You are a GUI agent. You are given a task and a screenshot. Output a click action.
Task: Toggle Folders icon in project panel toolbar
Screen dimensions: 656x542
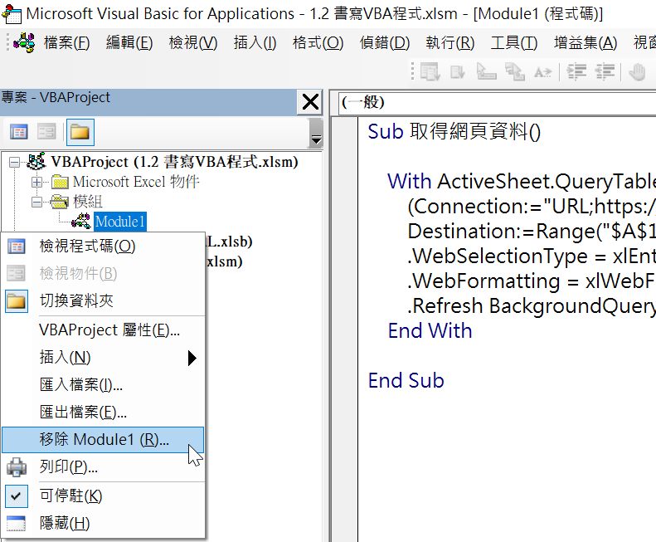coord(80,132)
